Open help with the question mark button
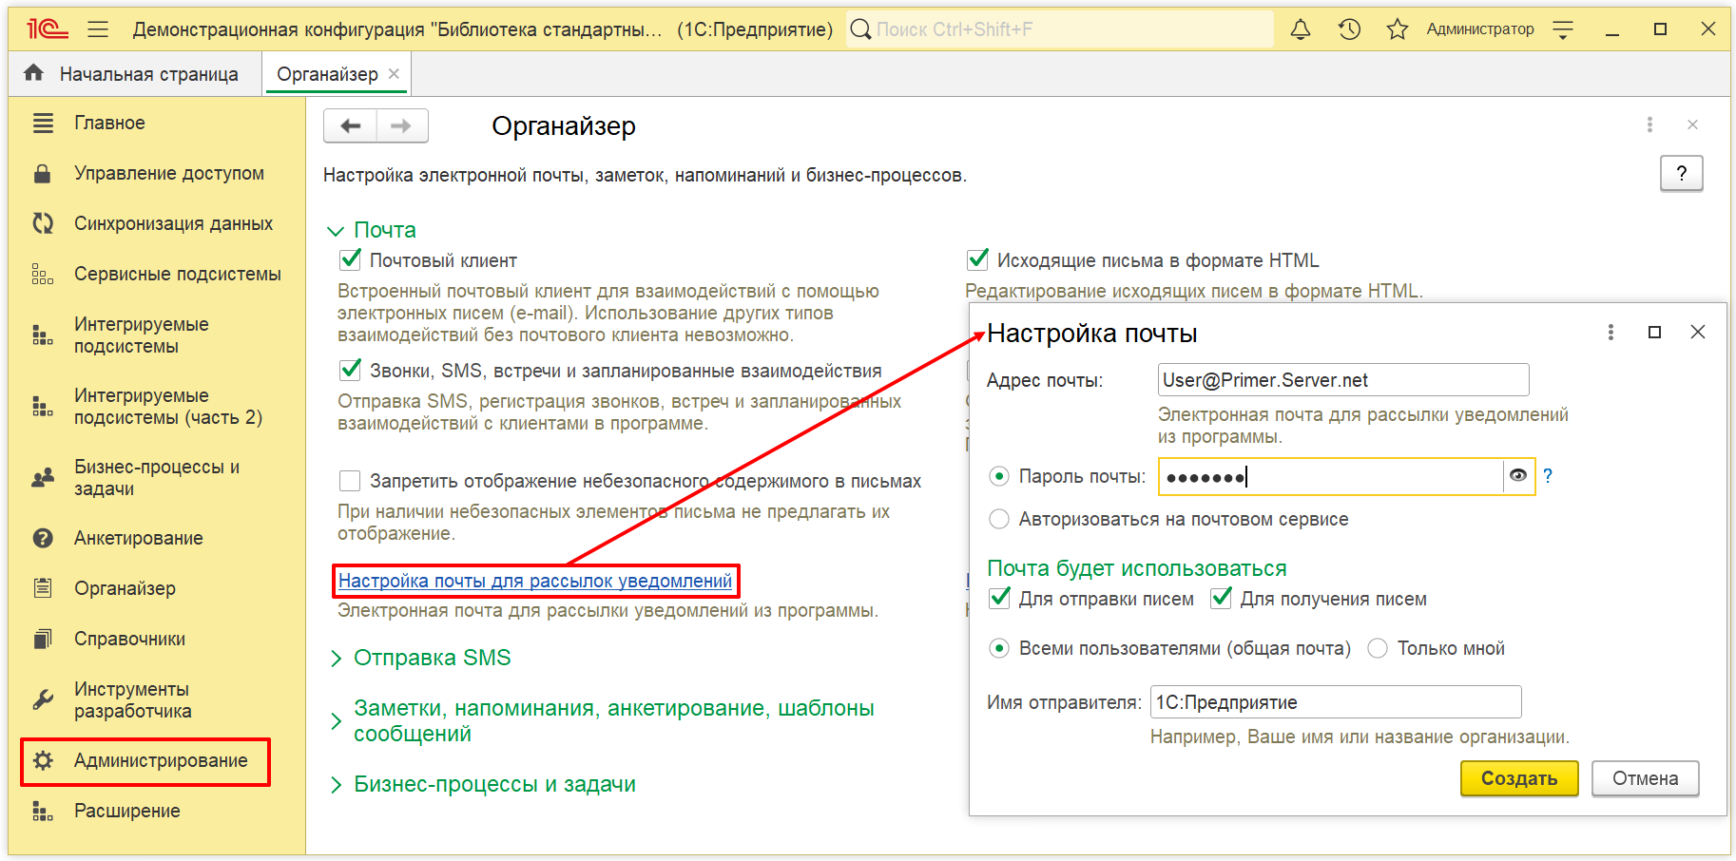The width and height of the screenshot is (1736, 861). (x=1681, y=173)
